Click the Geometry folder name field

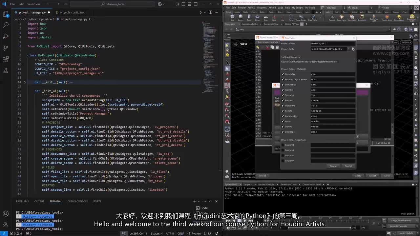[333, 74]
